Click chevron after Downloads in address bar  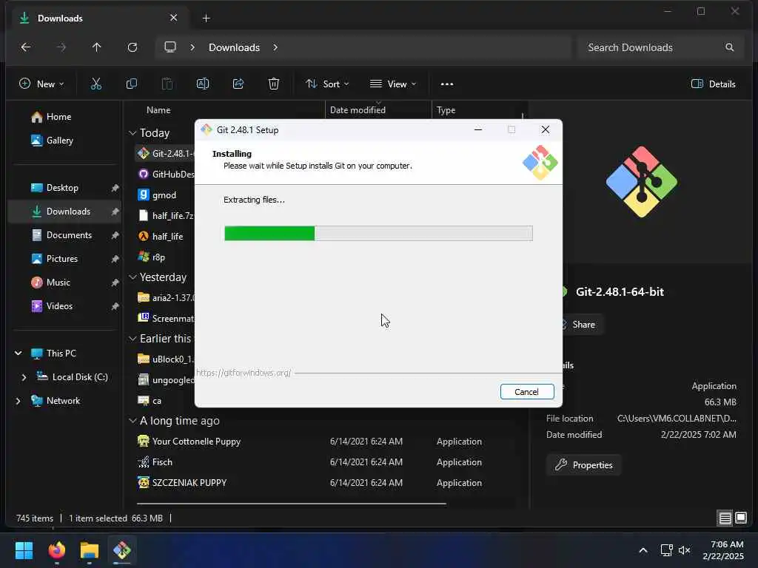click(275, 47)
